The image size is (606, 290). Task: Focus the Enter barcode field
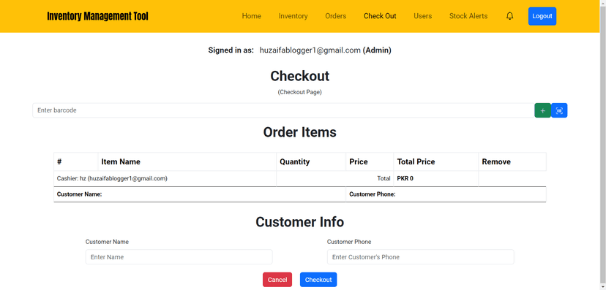283,110
